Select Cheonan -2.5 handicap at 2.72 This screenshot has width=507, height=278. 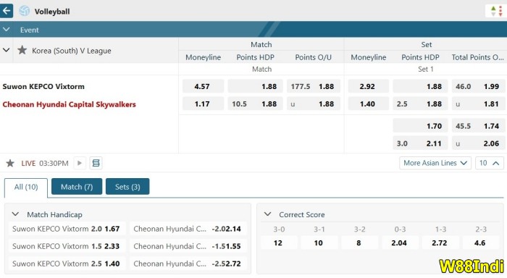pyautogui.click(x=188, y=264)
